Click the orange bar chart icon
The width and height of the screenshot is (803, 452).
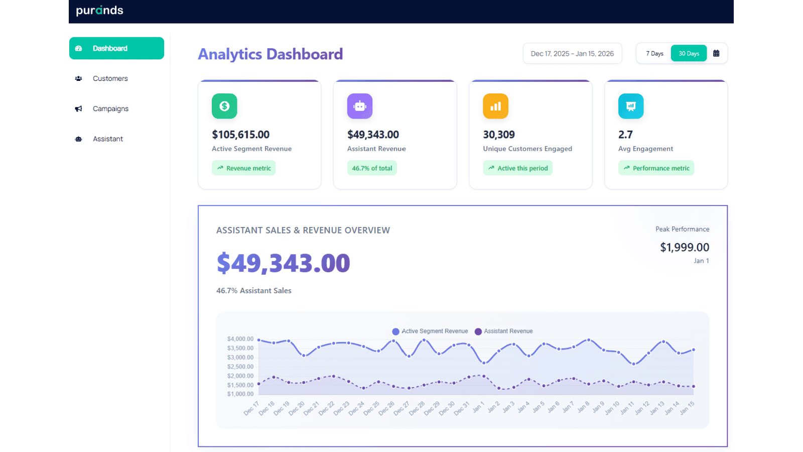click(495, 106)
